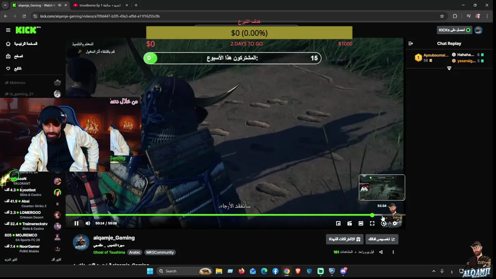Show more recommended channels link

[10, 259]
